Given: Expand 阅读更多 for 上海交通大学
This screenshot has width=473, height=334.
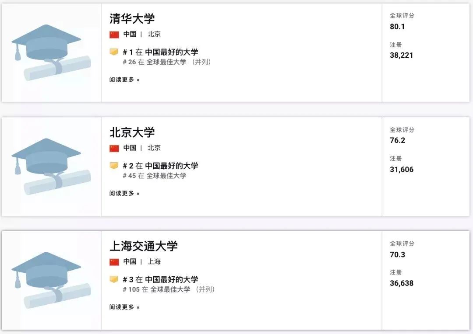Looking at the screenshot, I should [x=124, y=307].
